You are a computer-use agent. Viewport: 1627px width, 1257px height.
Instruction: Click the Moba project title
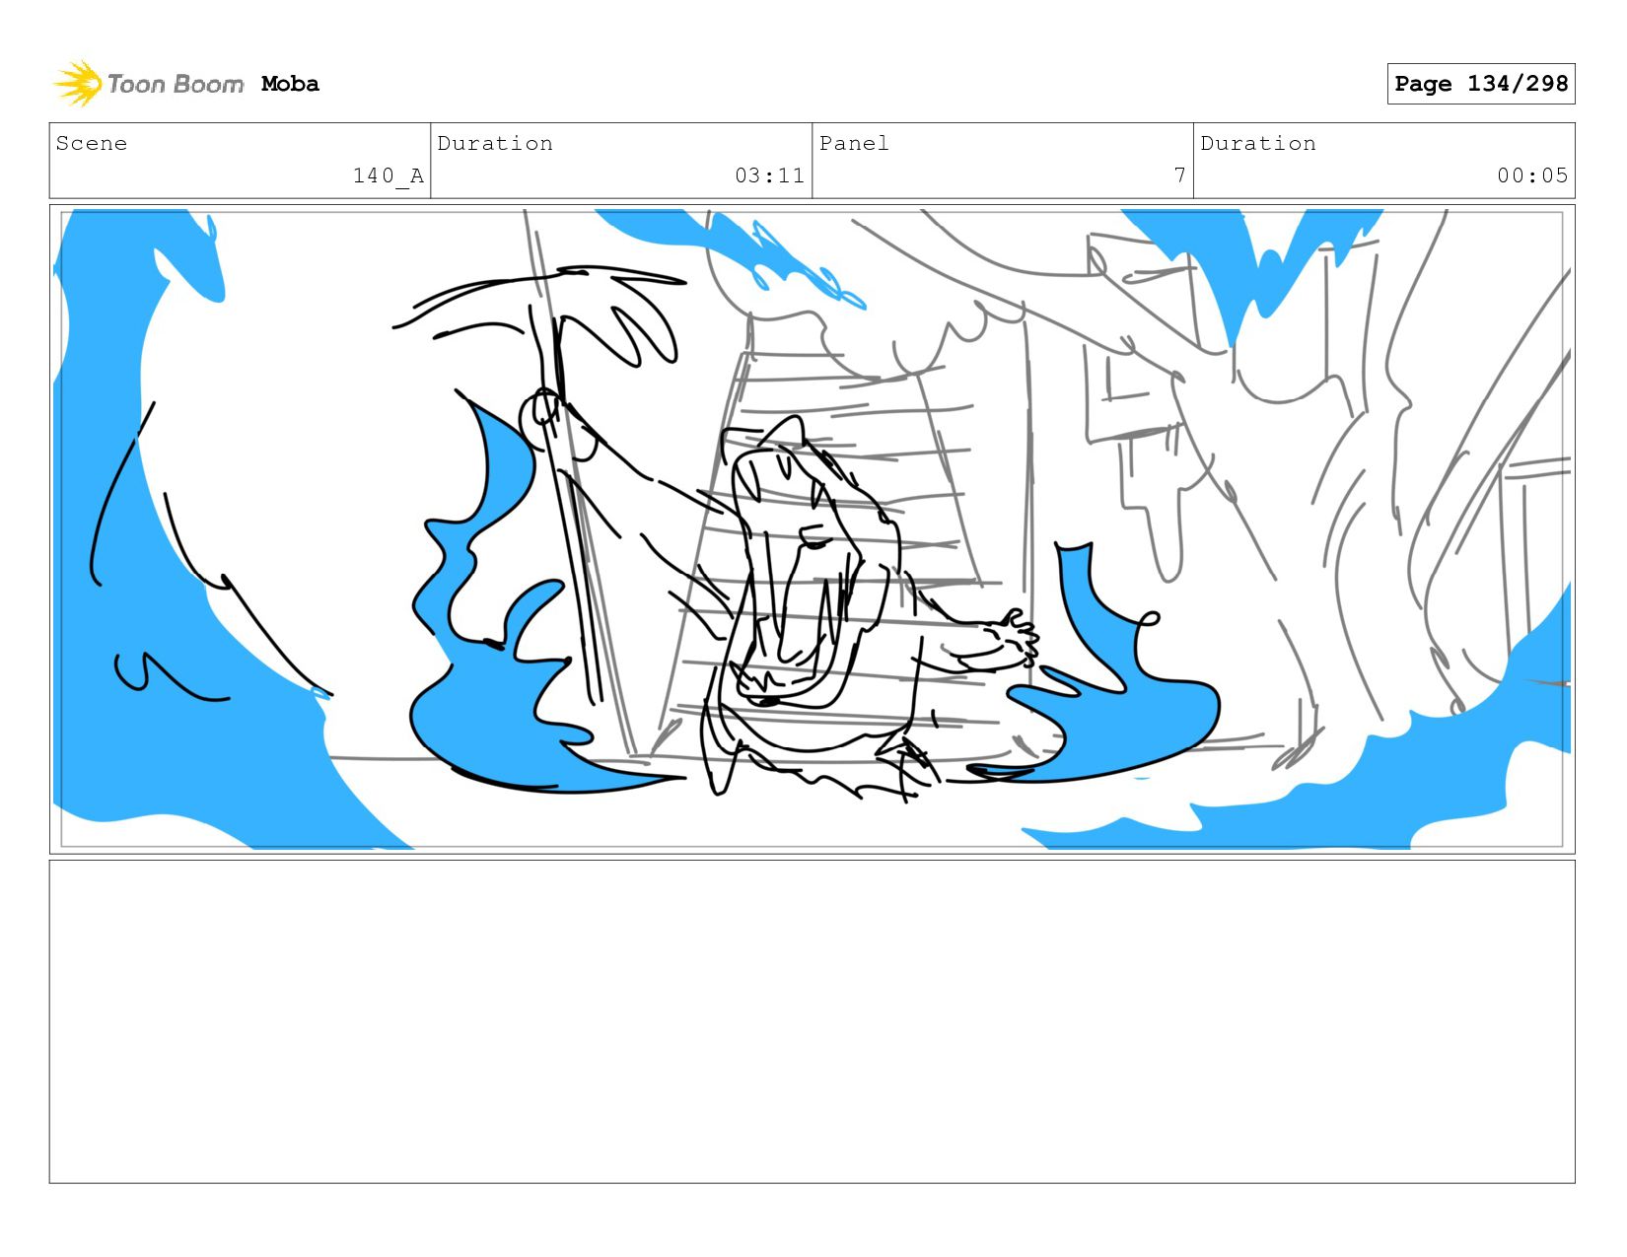(290, 84)
